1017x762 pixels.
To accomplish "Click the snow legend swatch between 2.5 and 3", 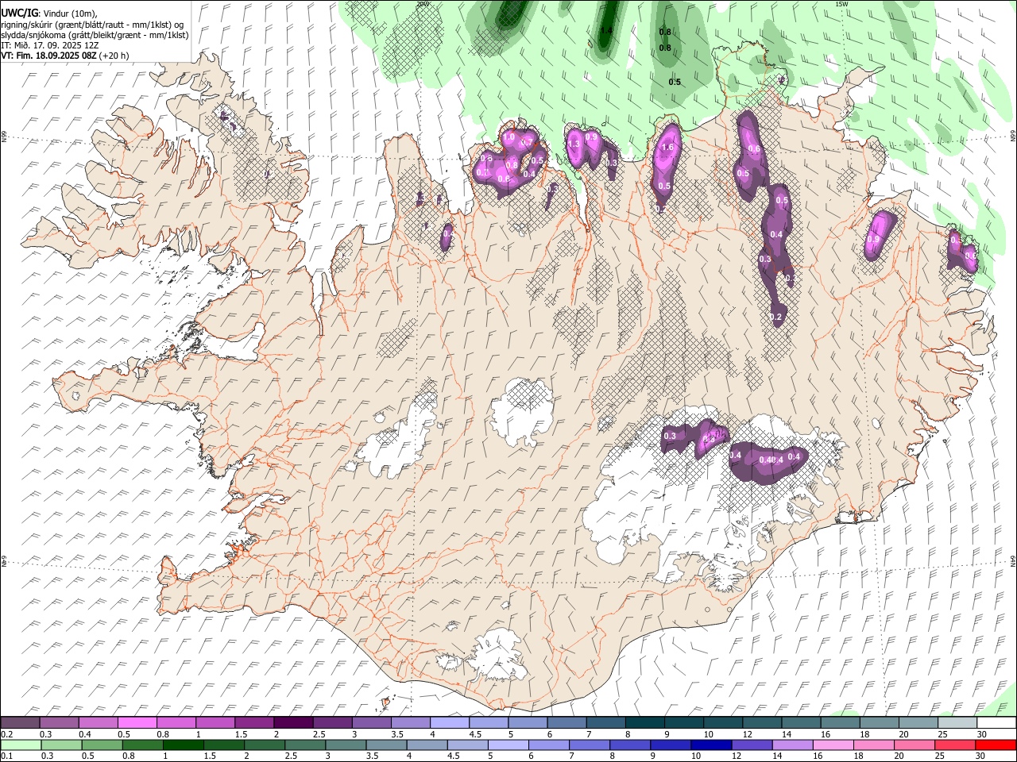I will pyautogui.click(x=332, y=722).
